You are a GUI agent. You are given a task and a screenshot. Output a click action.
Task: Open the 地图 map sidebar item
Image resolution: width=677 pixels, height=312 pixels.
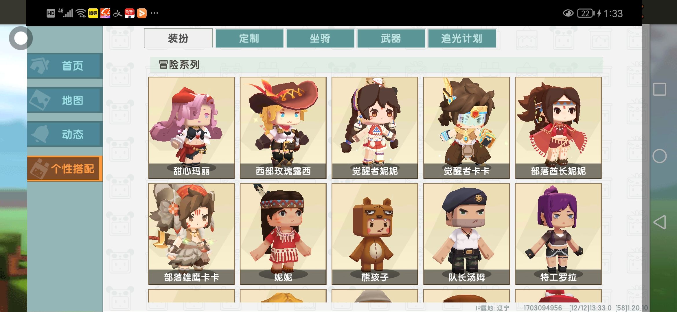(65, 100)
